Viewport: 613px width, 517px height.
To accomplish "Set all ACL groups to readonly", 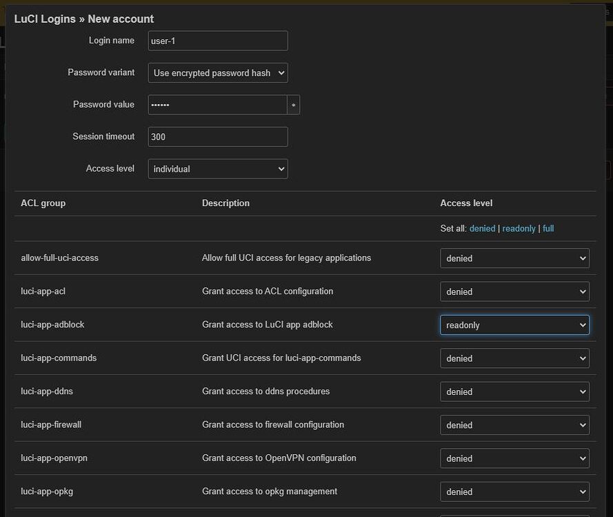I will coord(519,228).
